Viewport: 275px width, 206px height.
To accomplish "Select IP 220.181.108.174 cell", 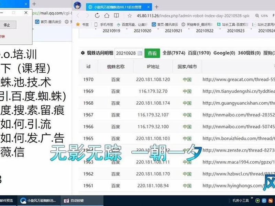I will pyautogui.click(x=153, y=103).
